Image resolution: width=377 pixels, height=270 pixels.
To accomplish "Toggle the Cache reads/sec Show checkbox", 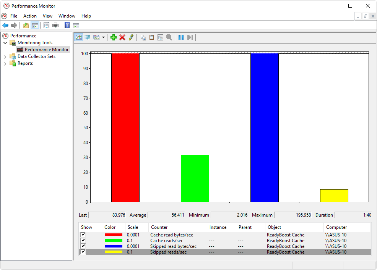I will (83, 241).
